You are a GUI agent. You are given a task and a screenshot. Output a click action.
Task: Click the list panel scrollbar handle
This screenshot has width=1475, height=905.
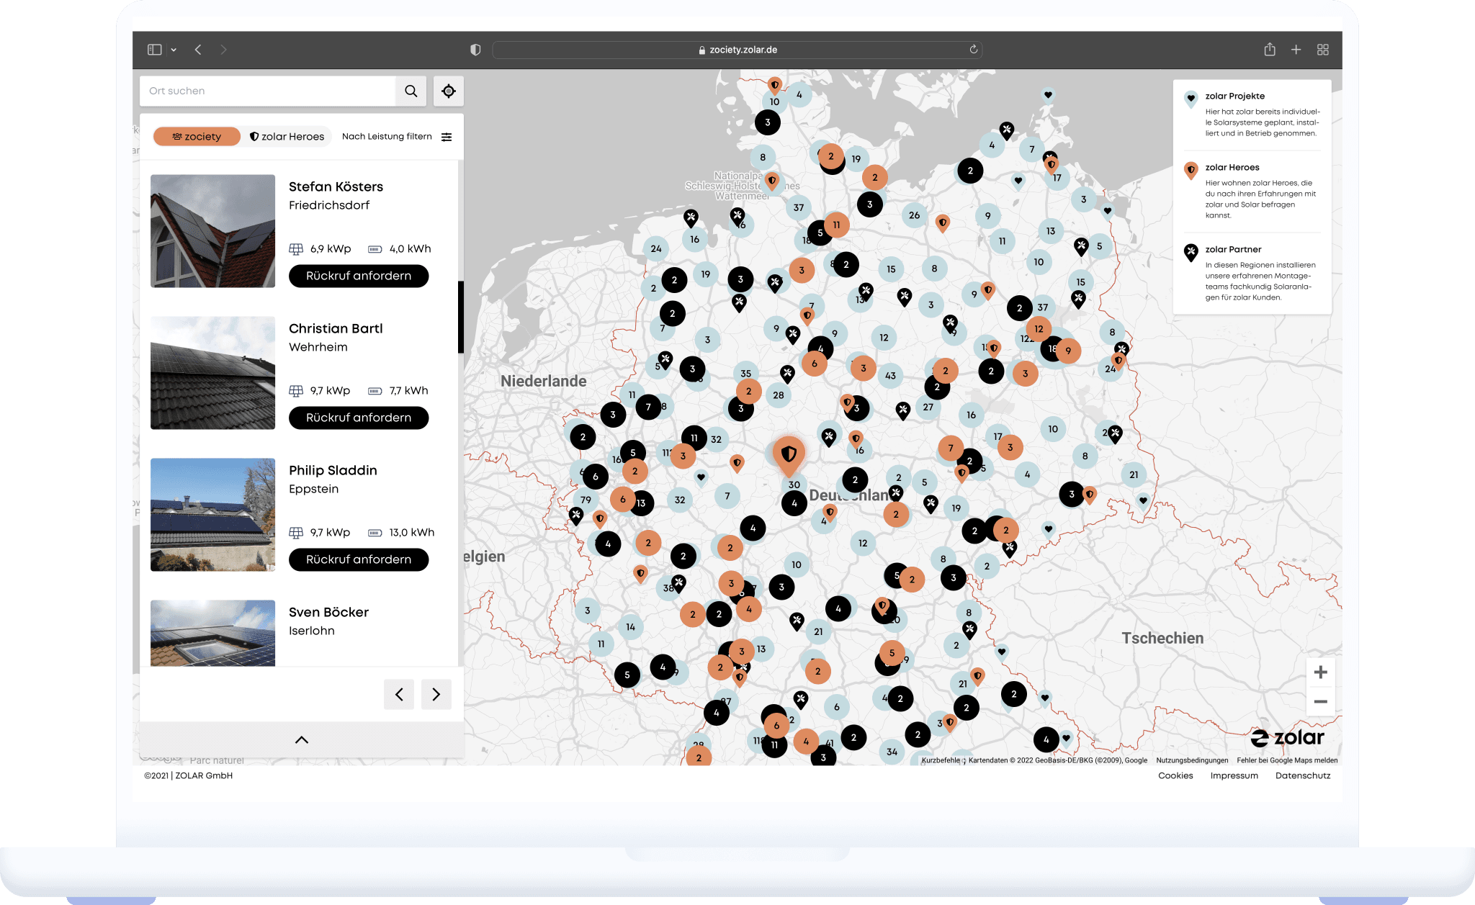pyautogui.click(x=460, y=317)
